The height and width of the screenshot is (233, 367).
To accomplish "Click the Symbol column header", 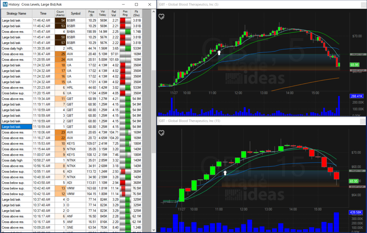I will pyautogui.click(x=76, y=13).
